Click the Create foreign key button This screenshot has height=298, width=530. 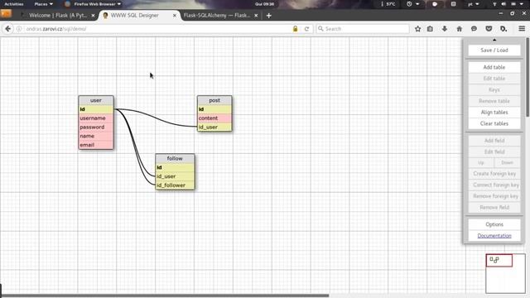pos(494,174)
